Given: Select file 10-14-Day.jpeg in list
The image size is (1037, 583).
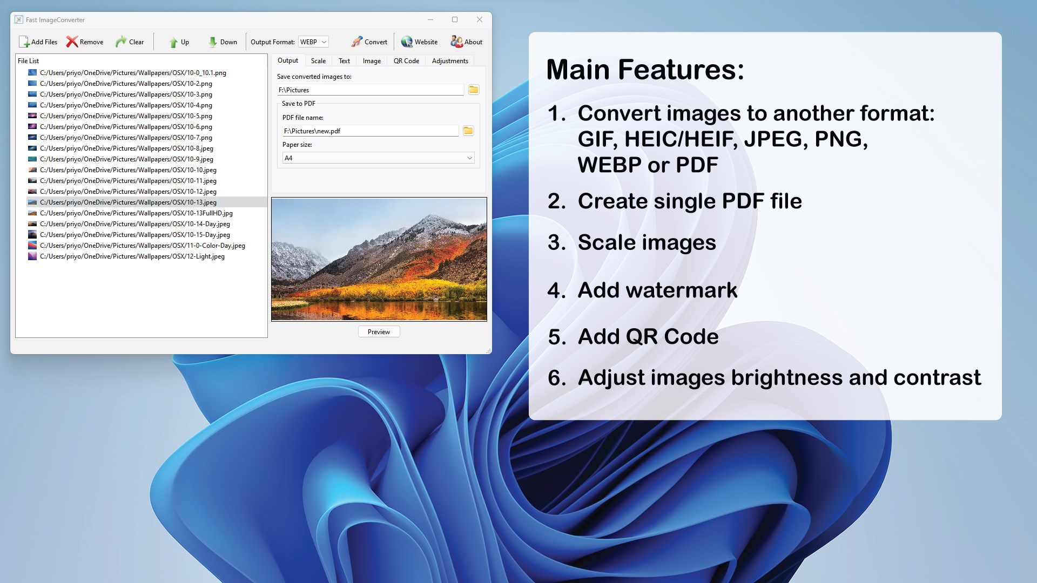Looking at the screenshot, I should click(135, 224).
